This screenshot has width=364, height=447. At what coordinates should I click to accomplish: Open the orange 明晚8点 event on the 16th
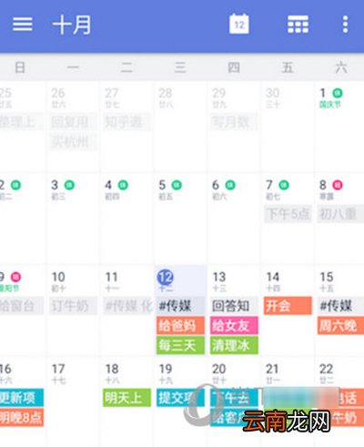(x=22, y=418)
